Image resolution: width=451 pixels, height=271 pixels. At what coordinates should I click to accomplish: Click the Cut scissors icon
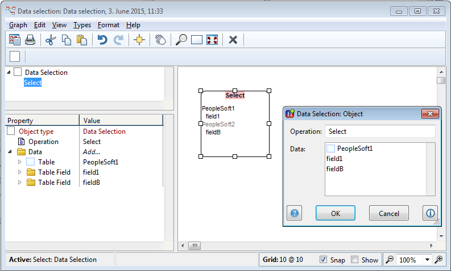pyautogui.click(x=51, y=40)
